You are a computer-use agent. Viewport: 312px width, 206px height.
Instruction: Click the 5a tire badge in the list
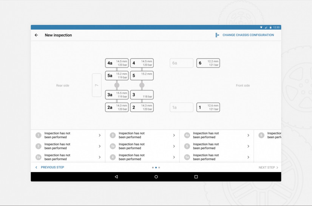[187, 157]
